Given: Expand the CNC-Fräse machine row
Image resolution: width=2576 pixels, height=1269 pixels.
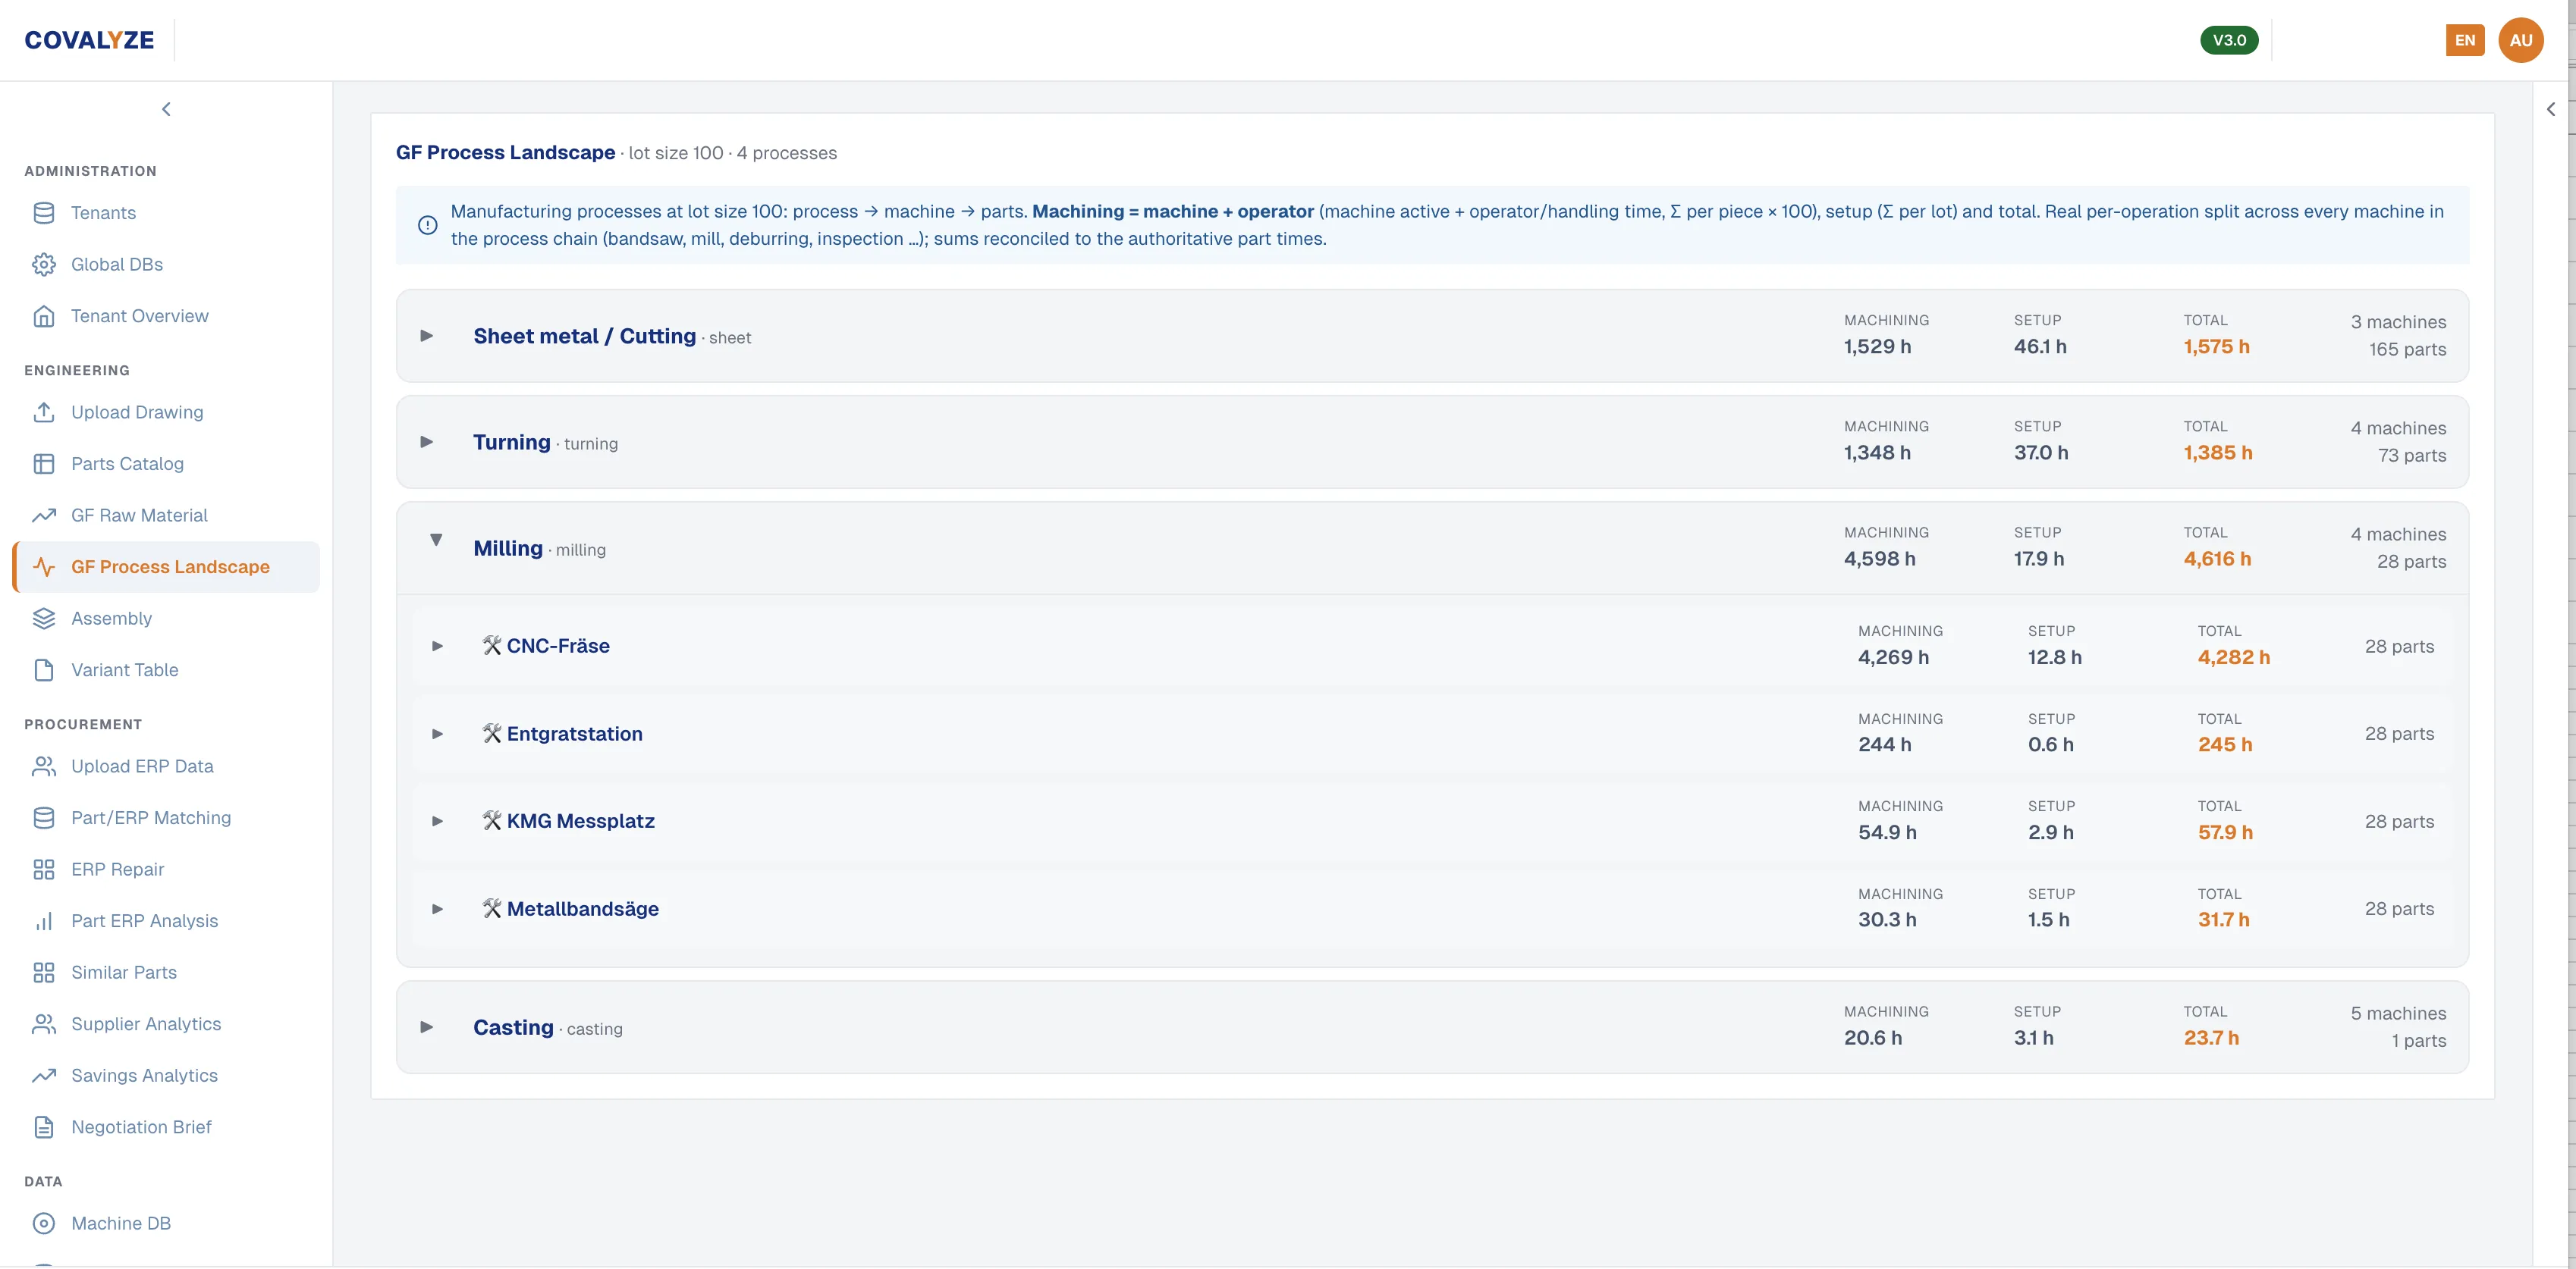Looking at the screenshot, I should (437, 647).
